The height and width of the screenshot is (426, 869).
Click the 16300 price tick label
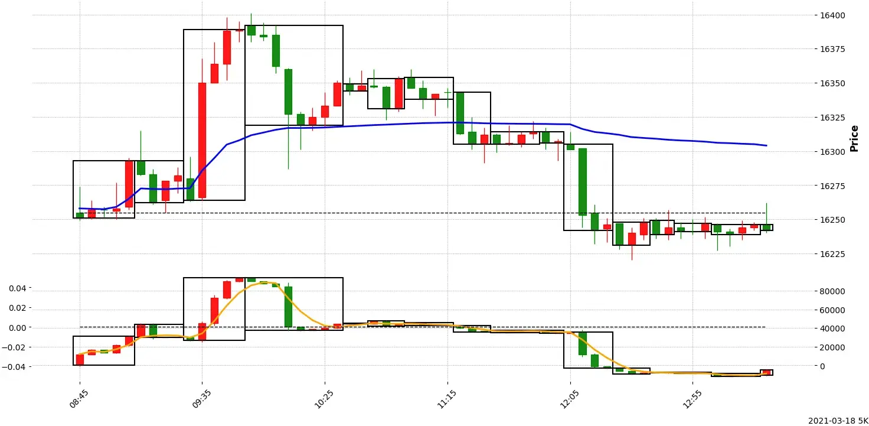click(x=833, y=152)
